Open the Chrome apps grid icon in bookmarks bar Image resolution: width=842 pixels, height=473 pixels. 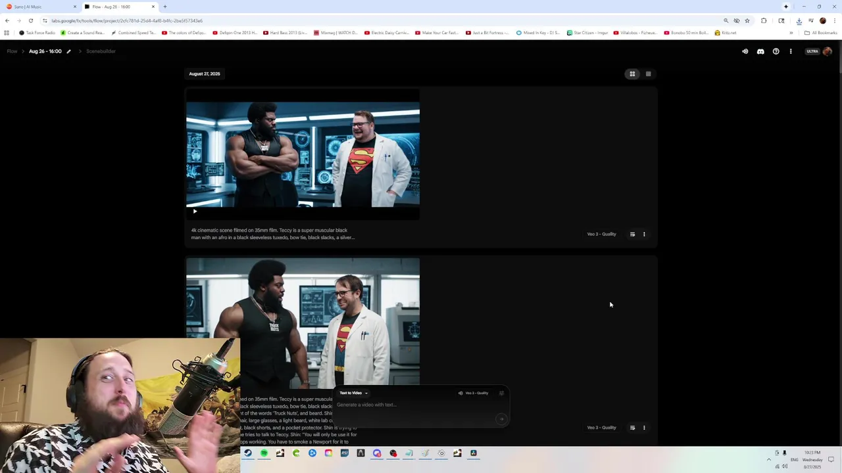[7, 33]
